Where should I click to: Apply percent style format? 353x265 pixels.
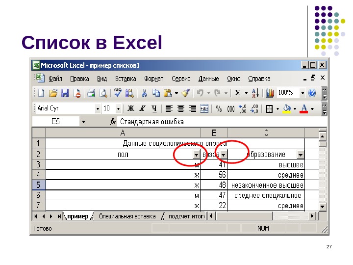[x=219, y=109]
